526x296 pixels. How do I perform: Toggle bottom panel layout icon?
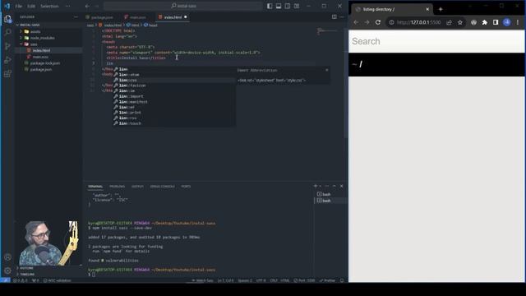pos(279,6)
